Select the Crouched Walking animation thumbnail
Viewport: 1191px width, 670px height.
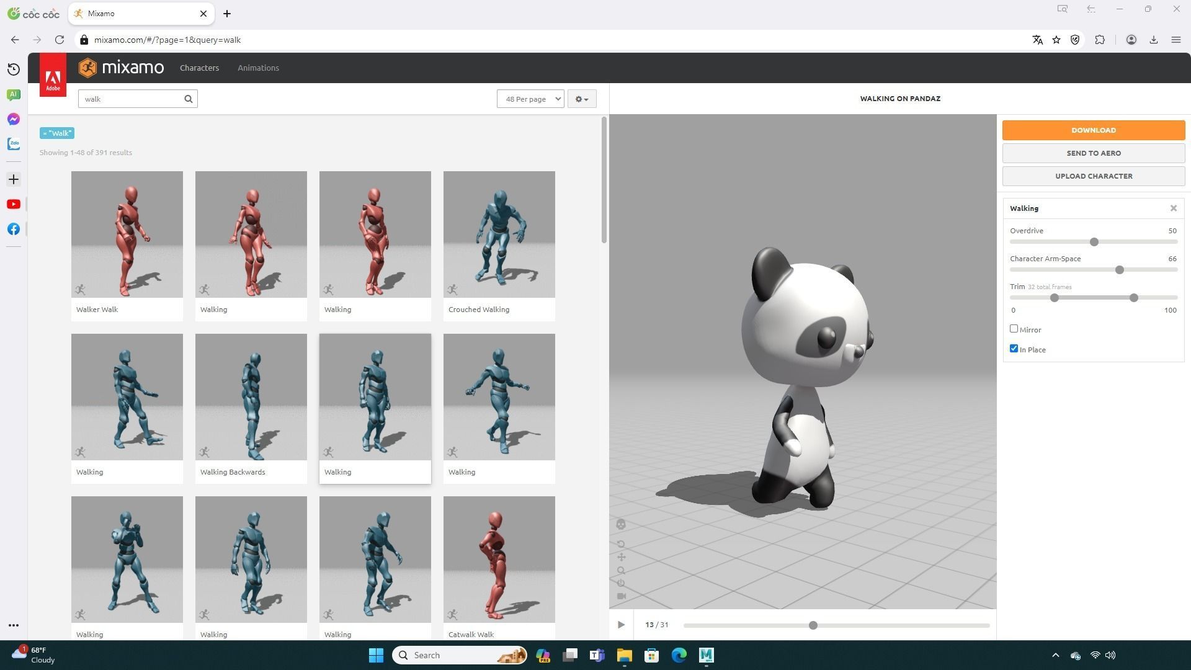[x=499, y=234]
